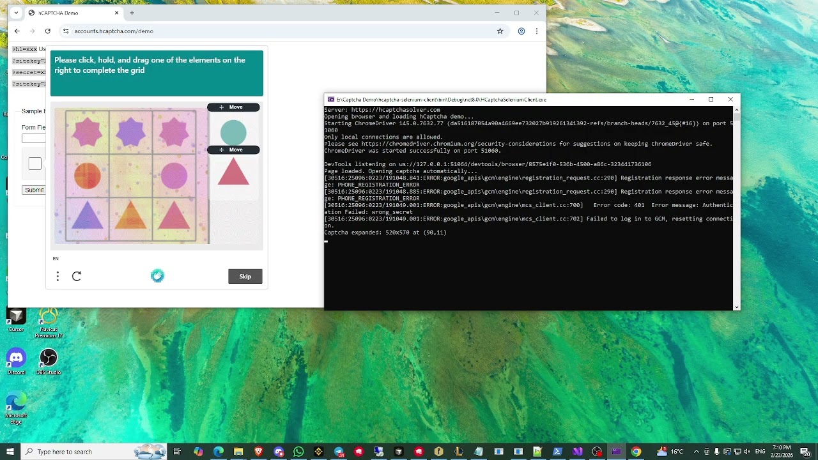Click the orange triangle in the bottom row

[x=130, y=215]
